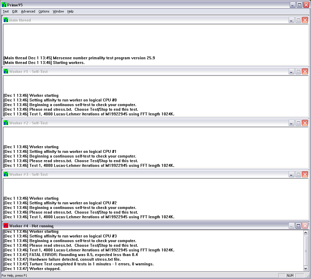This screenshot has height=279, width=311.
Task: Minimize the Worker #3 window
Action: click(291, 174)
